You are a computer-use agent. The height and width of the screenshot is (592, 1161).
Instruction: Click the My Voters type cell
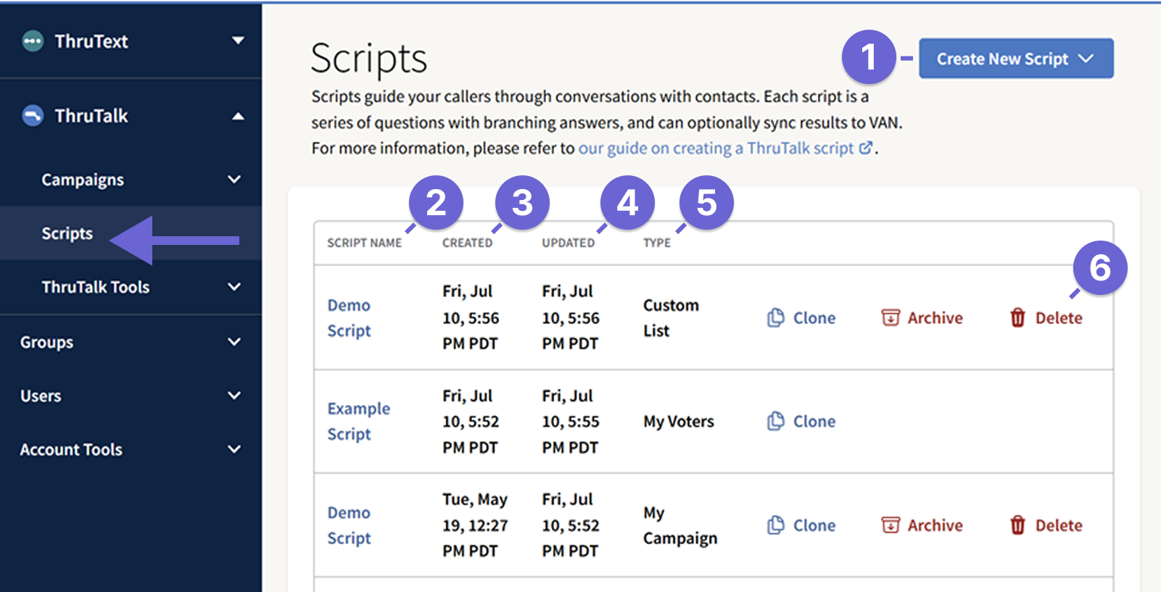pyautogui.click(x=679, y=421)
